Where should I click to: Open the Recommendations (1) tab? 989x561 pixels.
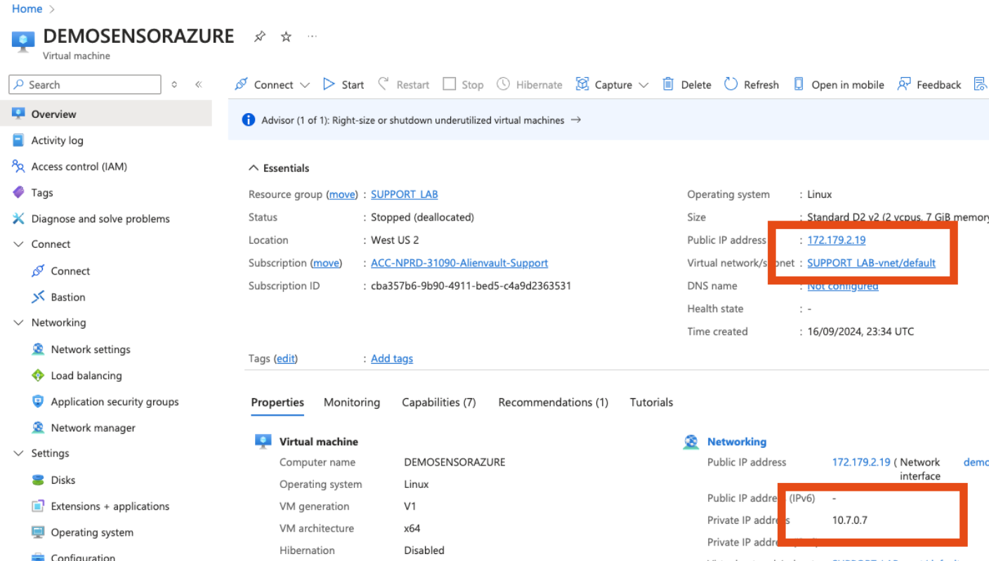[554, 402]
